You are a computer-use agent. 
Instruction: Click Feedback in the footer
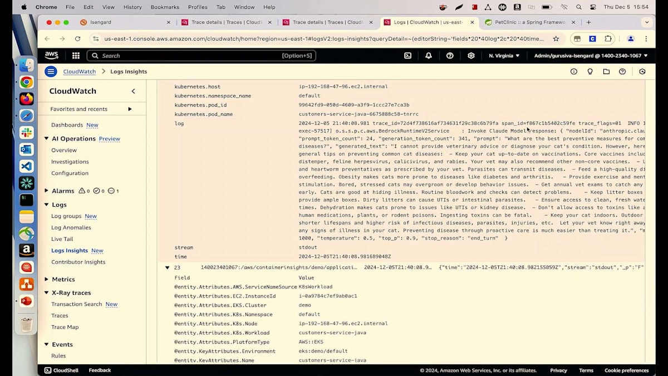[100, 370]
